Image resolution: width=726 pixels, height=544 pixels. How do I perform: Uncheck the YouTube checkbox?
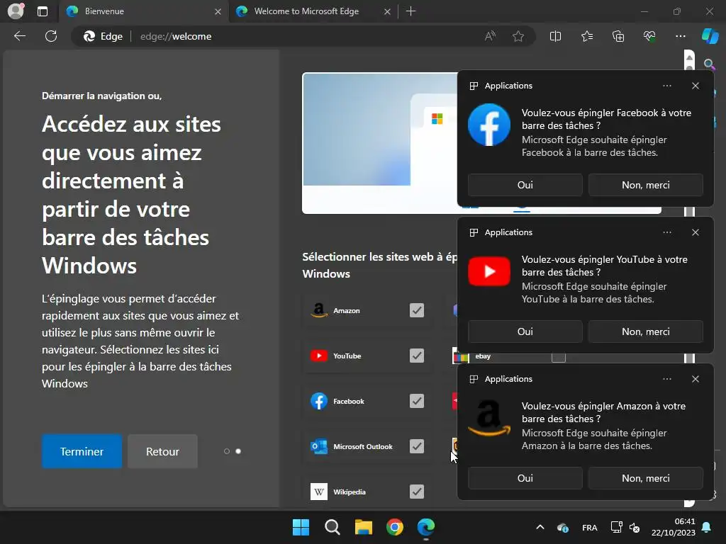coord(417,356)
